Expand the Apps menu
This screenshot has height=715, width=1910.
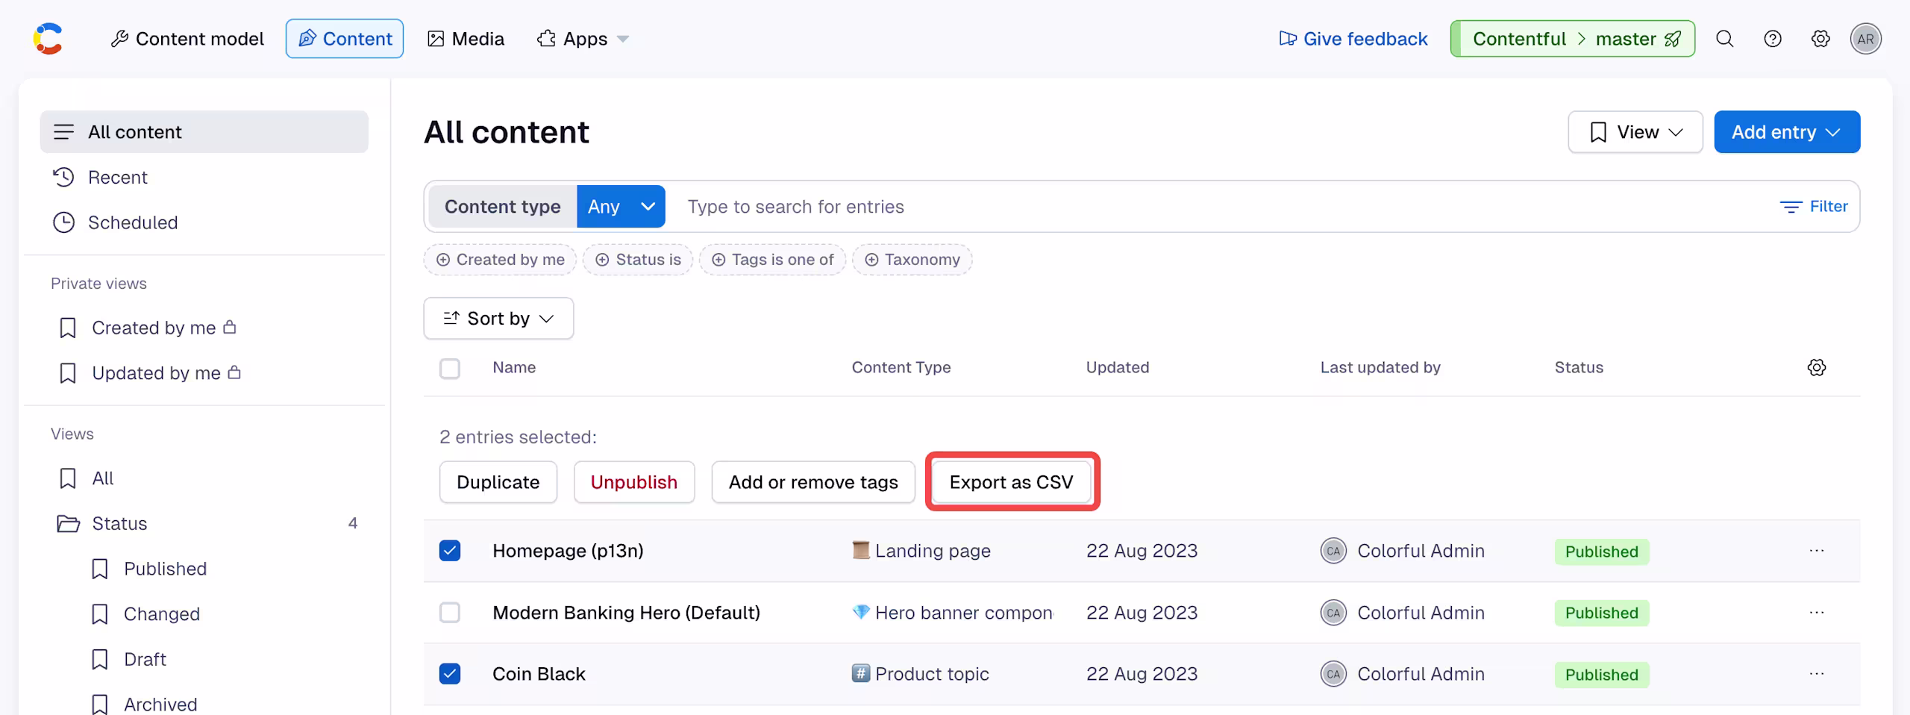click(x=583, y=39)
